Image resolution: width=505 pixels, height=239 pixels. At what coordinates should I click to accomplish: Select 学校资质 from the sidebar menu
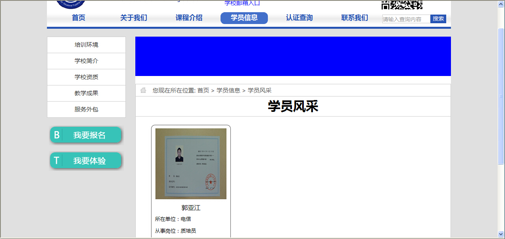(86, 77)
